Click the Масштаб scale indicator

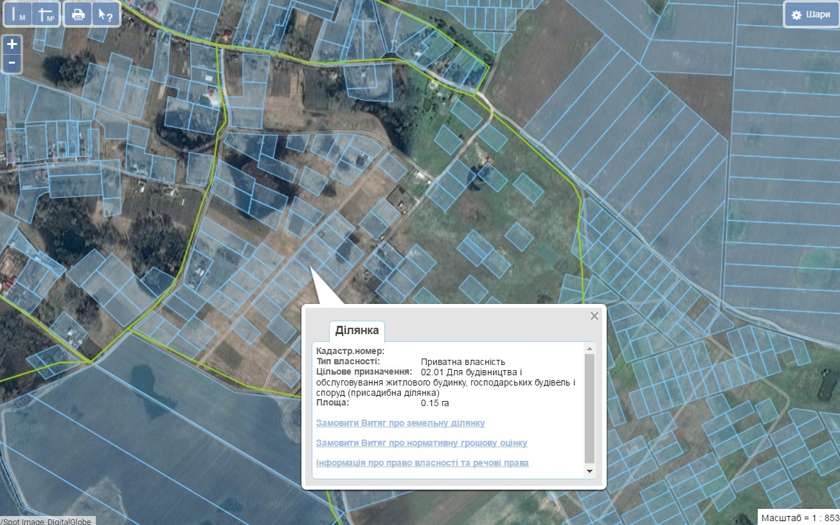point(799,517)
